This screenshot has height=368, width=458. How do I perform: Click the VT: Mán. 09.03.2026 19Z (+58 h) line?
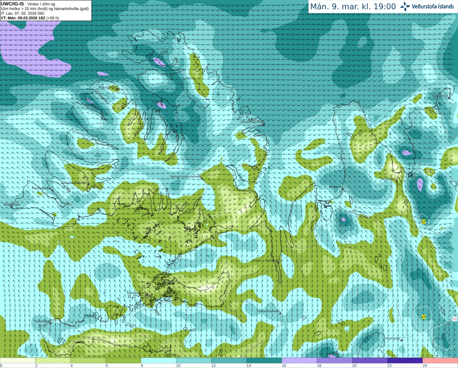[x=30, y=18]
